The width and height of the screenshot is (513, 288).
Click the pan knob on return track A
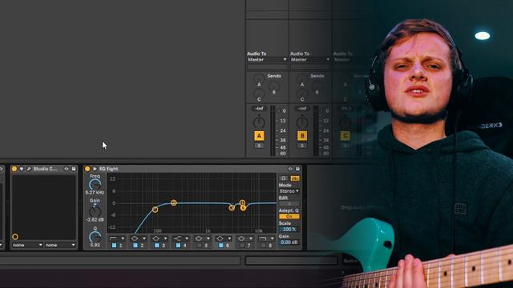(x=259, y=122)
